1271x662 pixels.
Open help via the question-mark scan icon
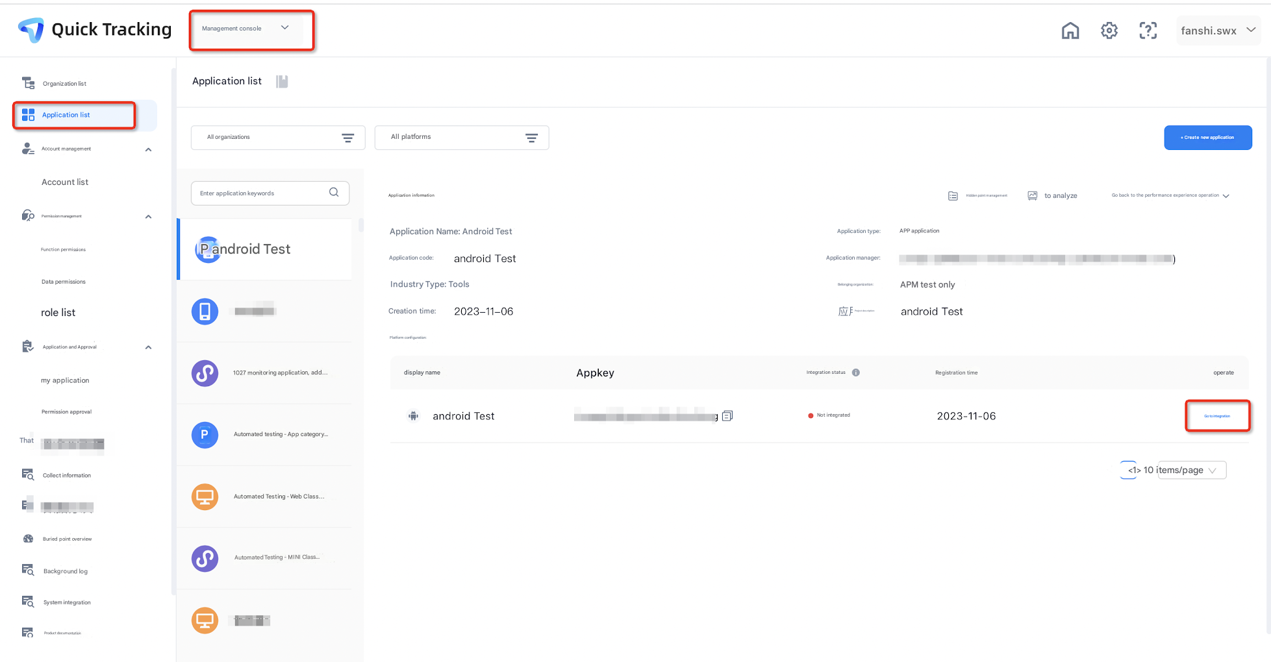[1148, 31]
